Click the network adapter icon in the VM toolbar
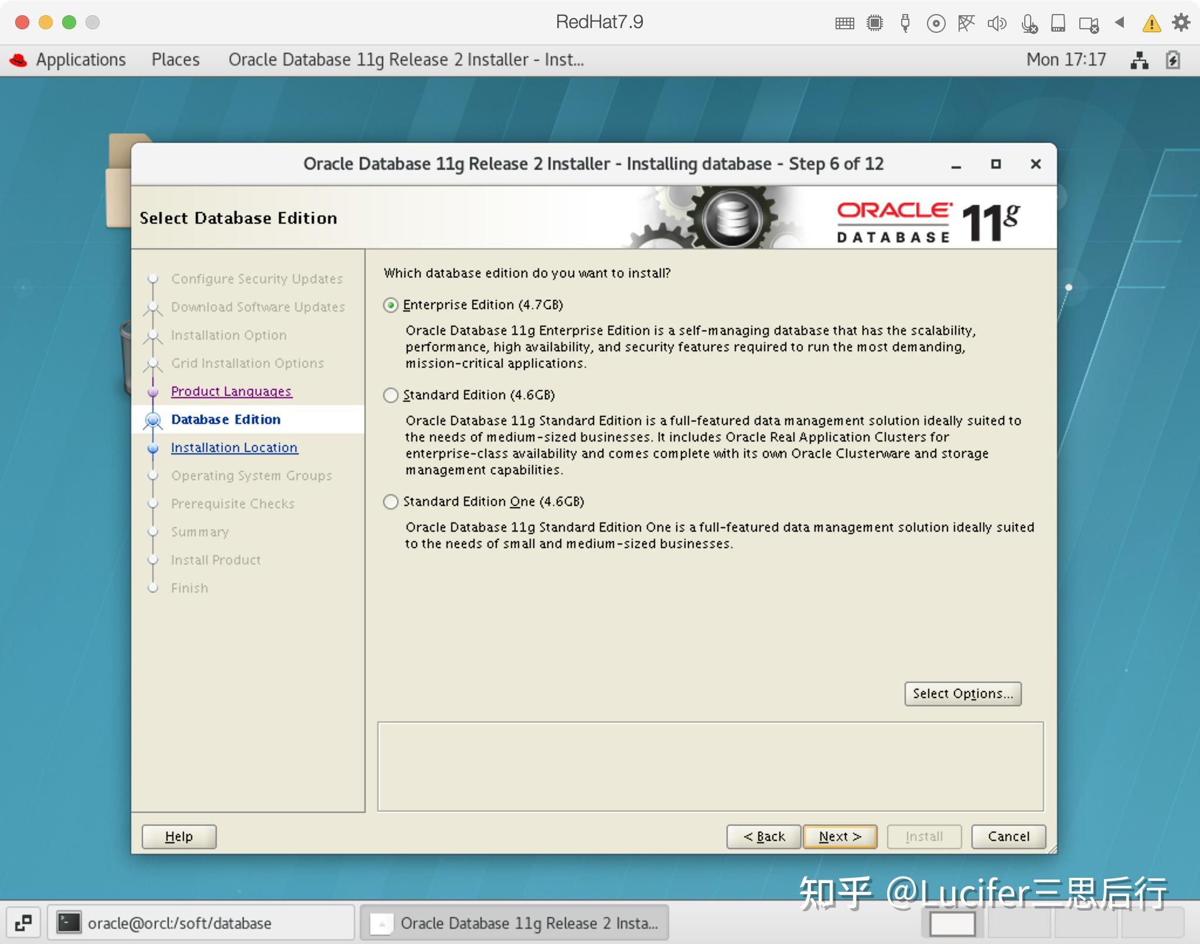This screenshot has height=944, width=1200. click(x=966, y=23)
